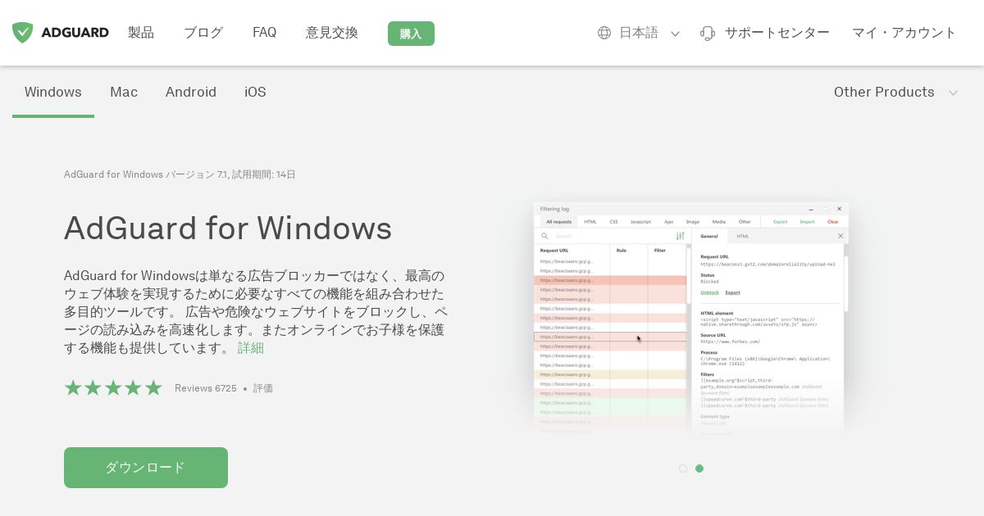The height and width of the screenshot is (516, 984).
Task: Click the ダウンロード button
Action: point(146,468)
